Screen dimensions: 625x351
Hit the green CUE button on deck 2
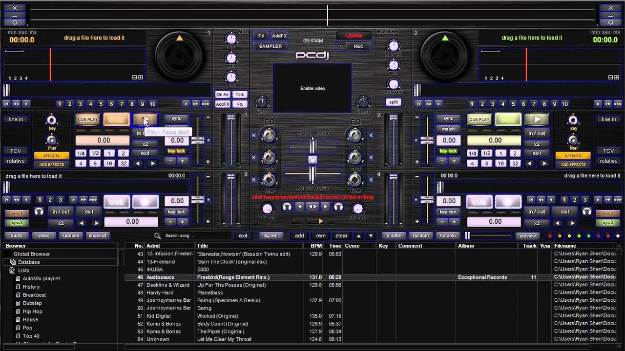point(508,119)
